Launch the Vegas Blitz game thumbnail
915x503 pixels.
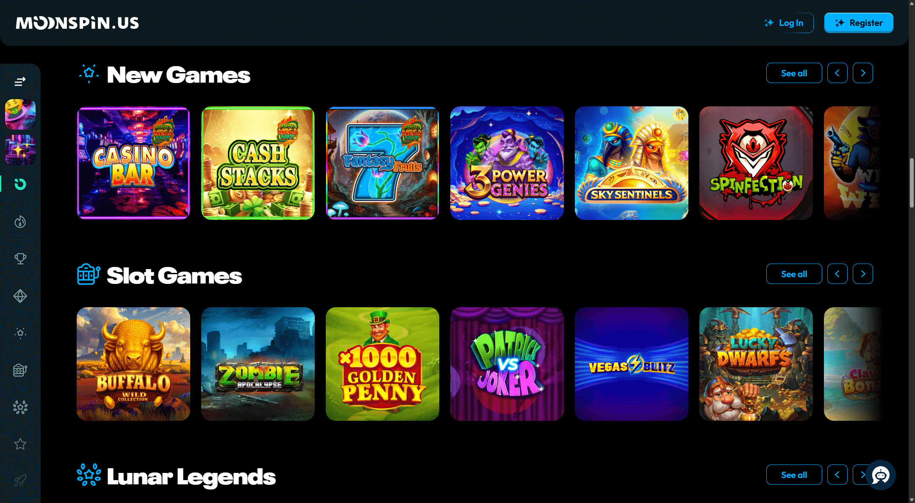tap(632, 364)
